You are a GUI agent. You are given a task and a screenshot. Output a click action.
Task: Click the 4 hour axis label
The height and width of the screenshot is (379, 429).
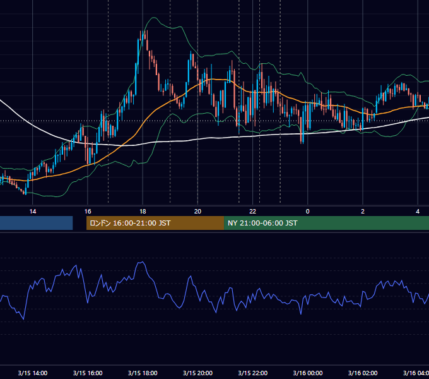pyautogui.click(x=418, y=212)
